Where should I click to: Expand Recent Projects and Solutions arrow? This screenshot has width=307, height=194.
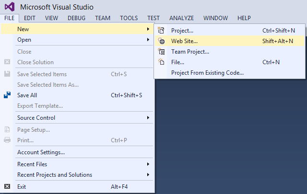coord(148,175)
